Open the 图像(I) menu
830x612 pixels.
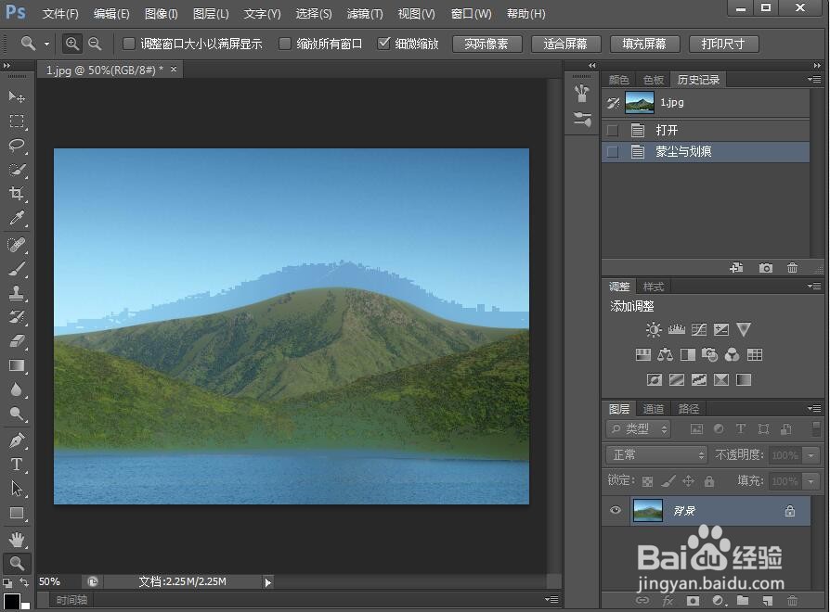162,14
